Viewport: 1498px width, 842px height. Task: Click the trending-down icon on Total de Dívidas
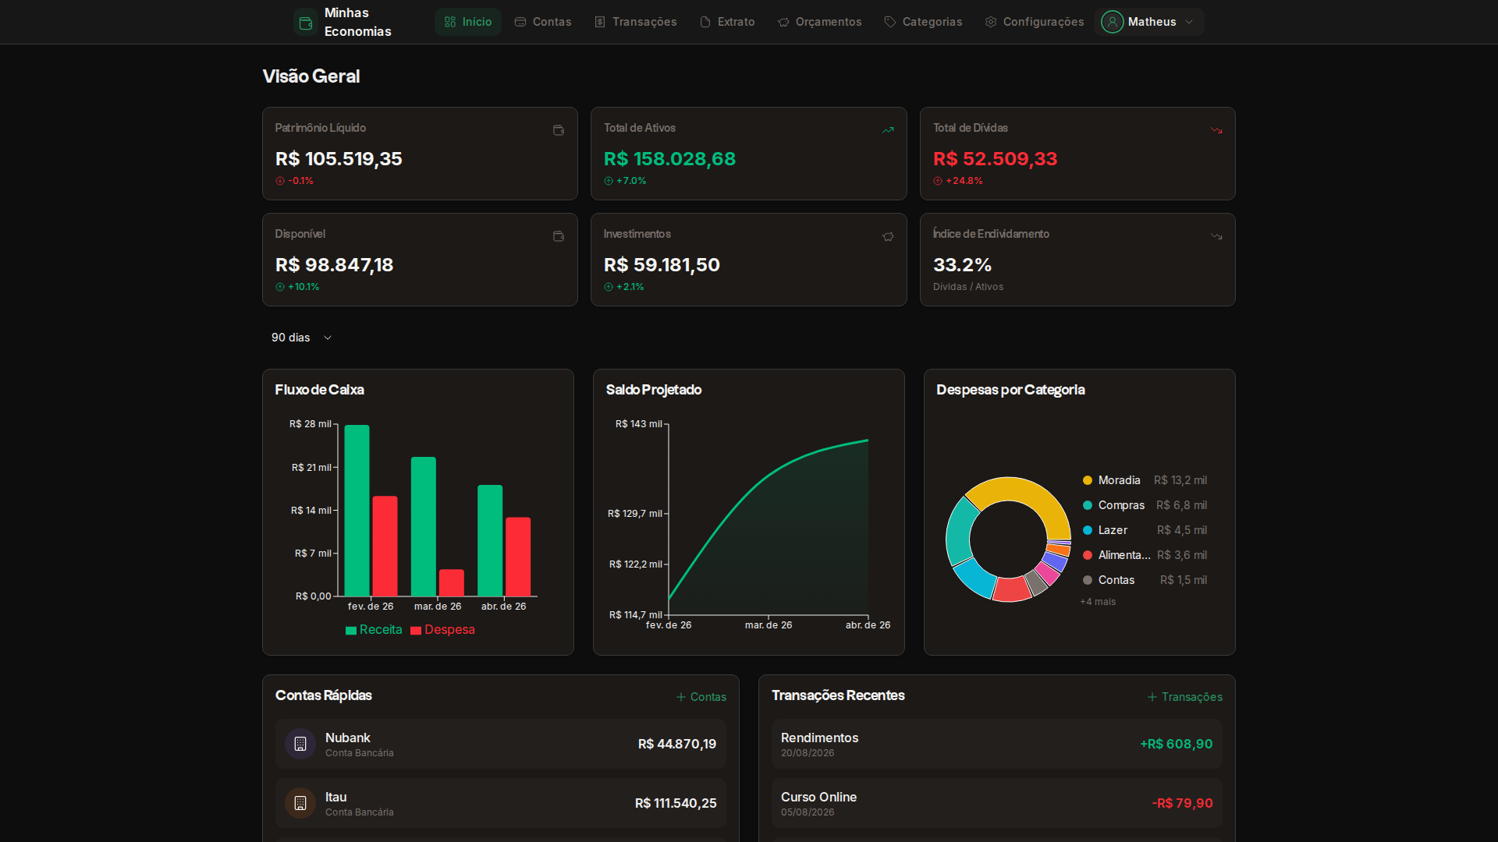(1216, 130)
